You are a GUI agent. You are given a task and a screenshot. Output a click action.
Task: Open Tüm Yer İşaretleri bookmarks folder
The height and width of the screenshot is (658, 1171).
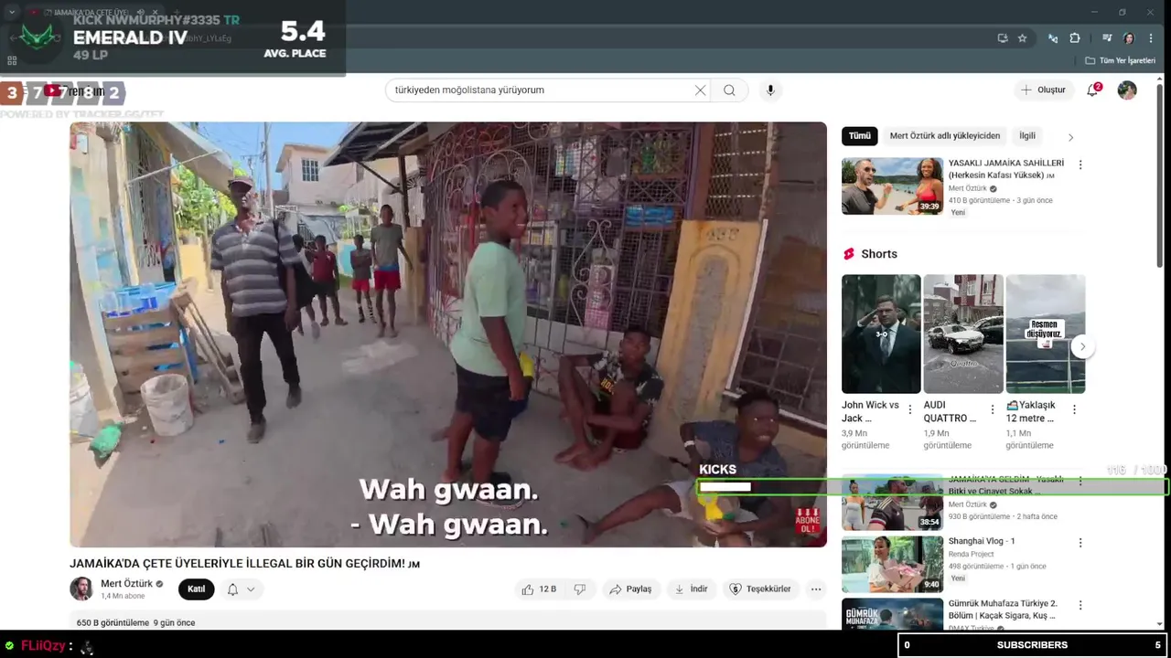coord(1121,60)
